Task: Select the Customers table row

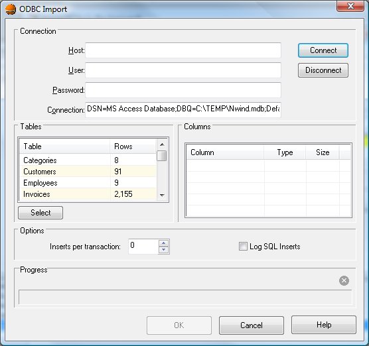Action: click(88, 172)
